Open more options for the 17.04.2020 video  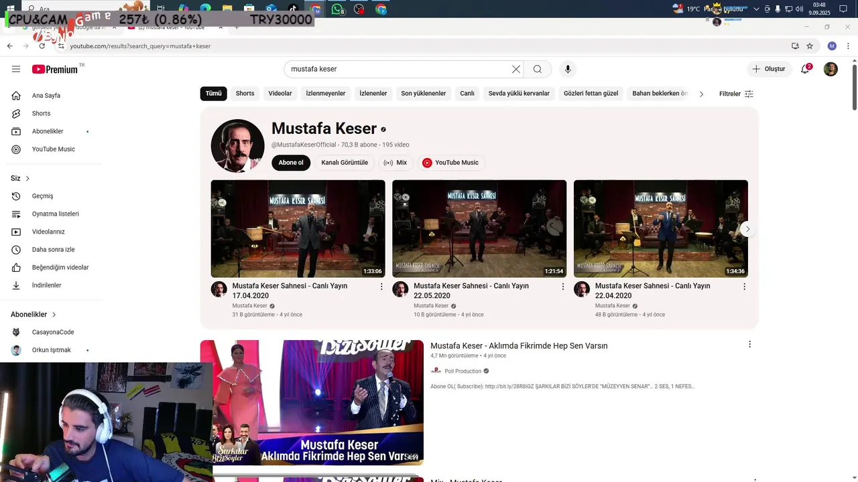coord(381,287)
